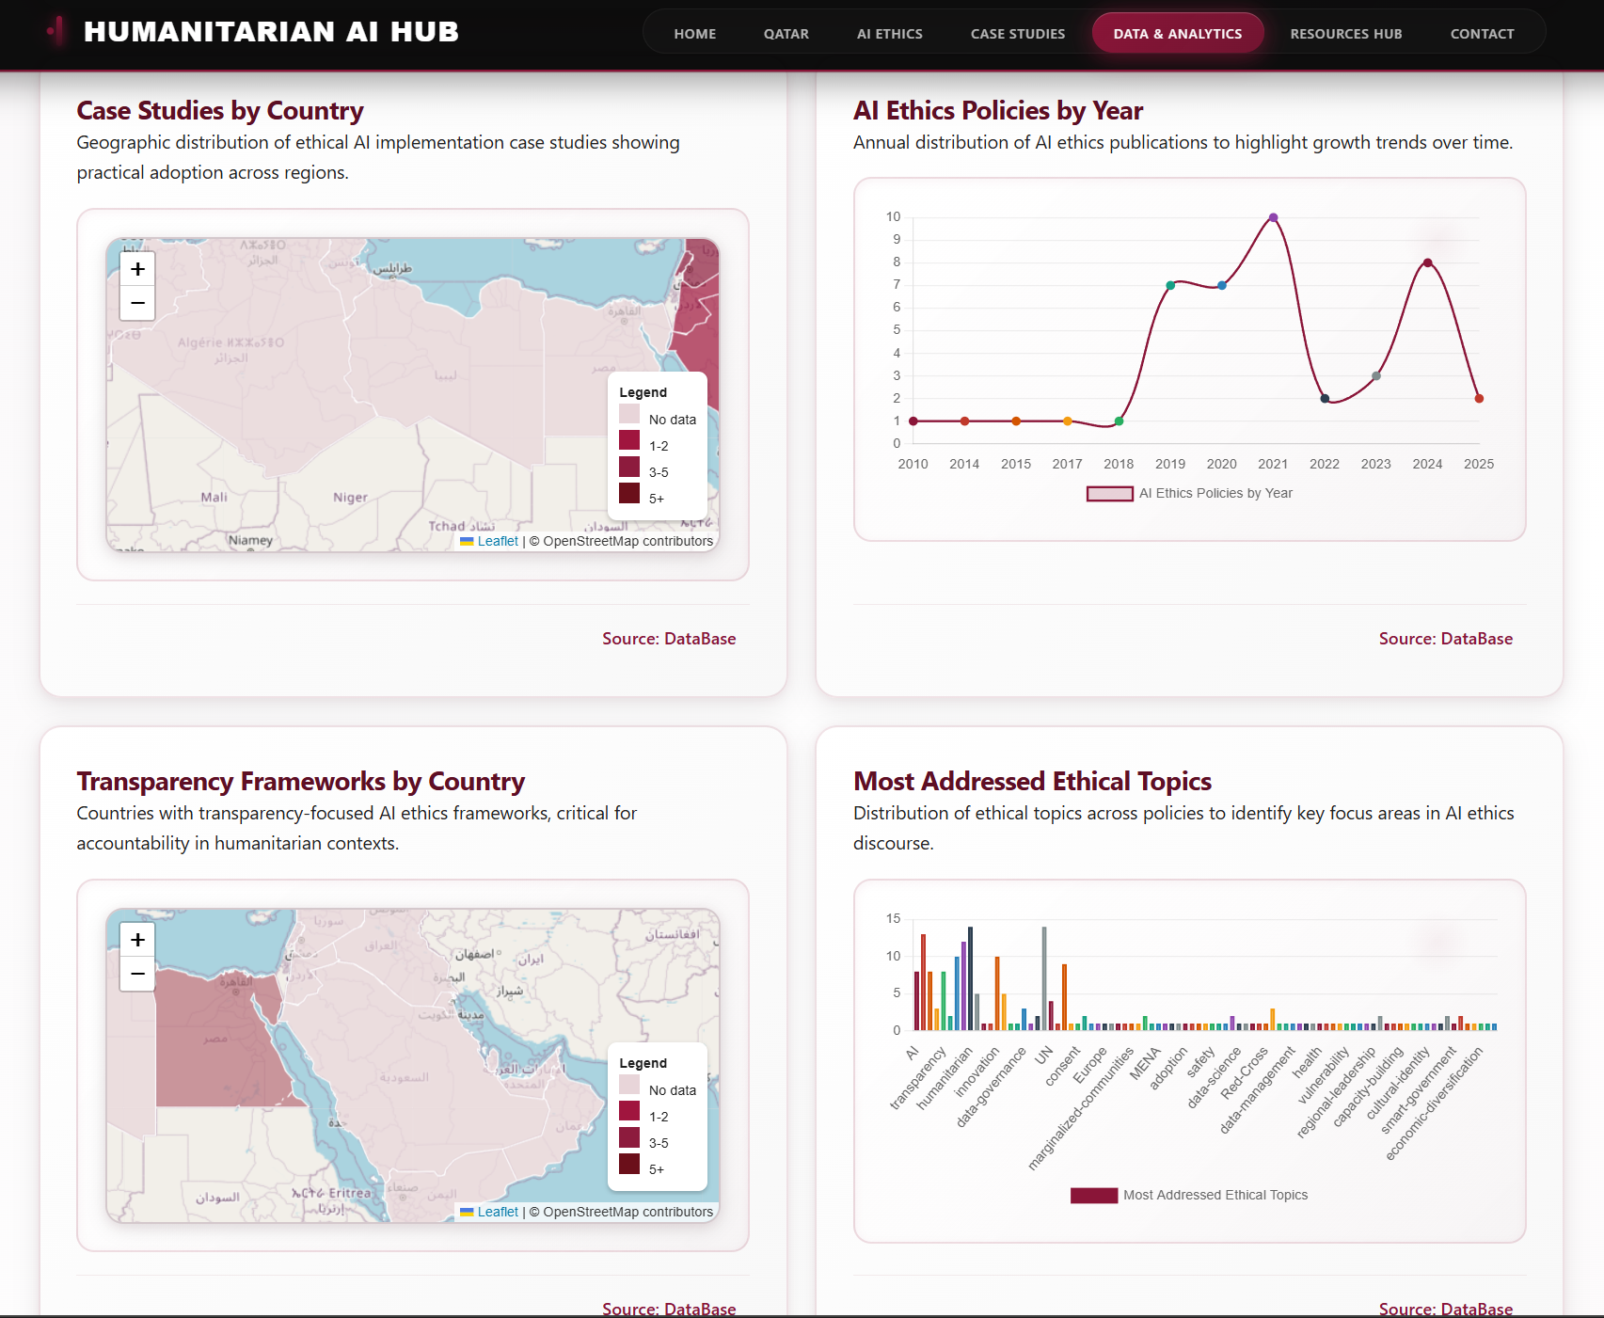The width and height of the screenshot is (1604, 1318).
Task: Click the Humanitarian AI Hub logo icon
Action: (57, 31)
